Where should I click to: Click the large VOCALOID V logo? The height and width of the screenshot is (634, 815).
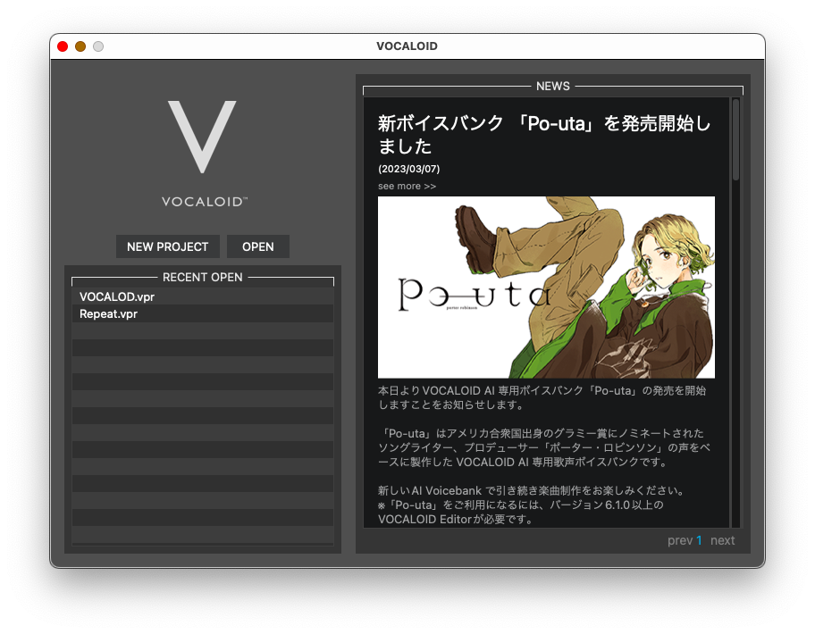click(x=202, y=137)
